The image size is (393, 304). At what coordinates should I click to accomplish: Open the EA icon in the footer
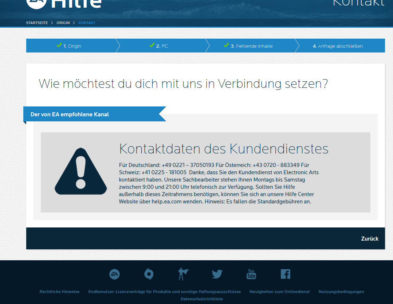[114, 274]
